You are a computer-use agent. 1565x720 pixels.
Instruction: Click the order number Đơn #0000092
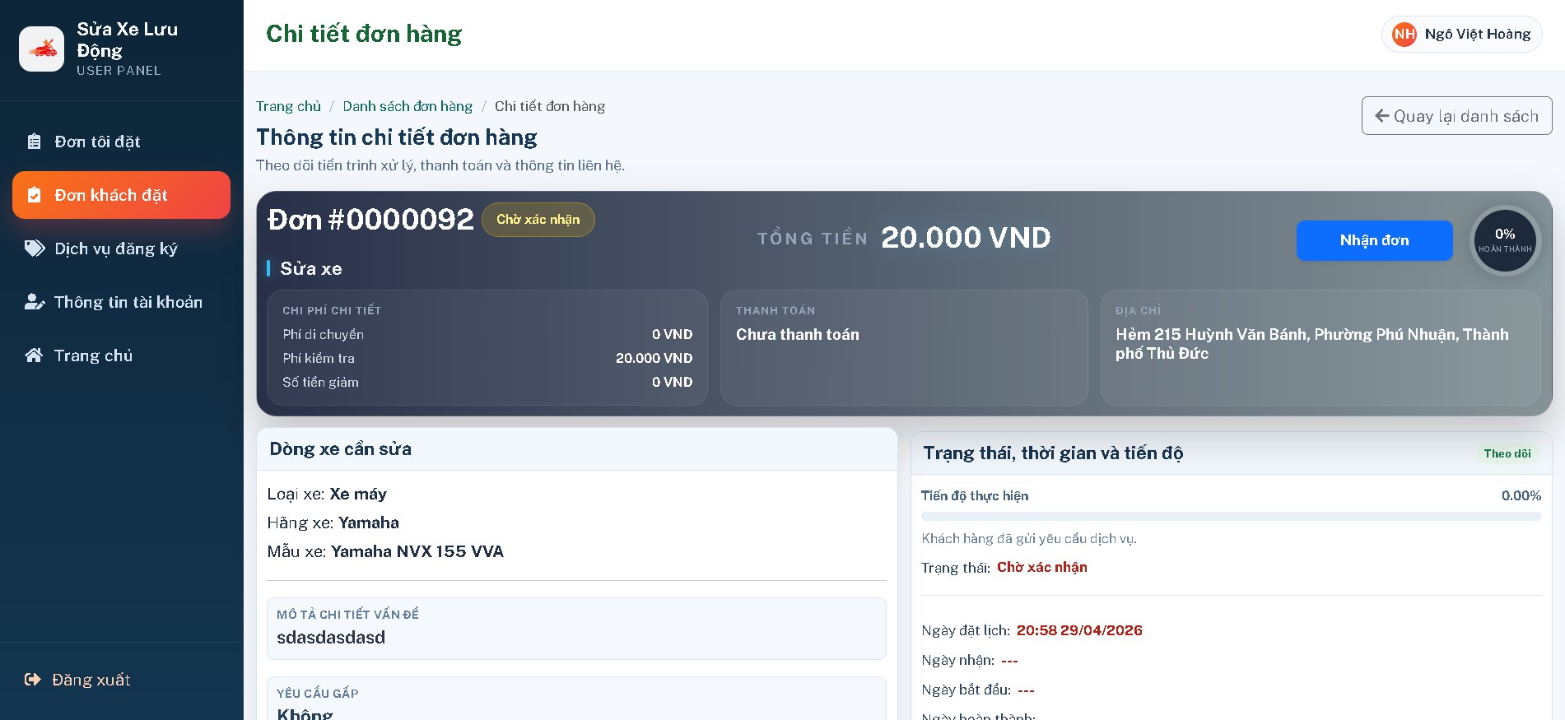coord(370,220)
